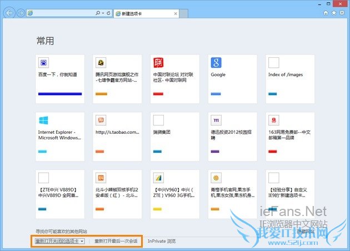Go to the Home page icon
The height and width of the screenshot is (251, 350).
[326, 13]
